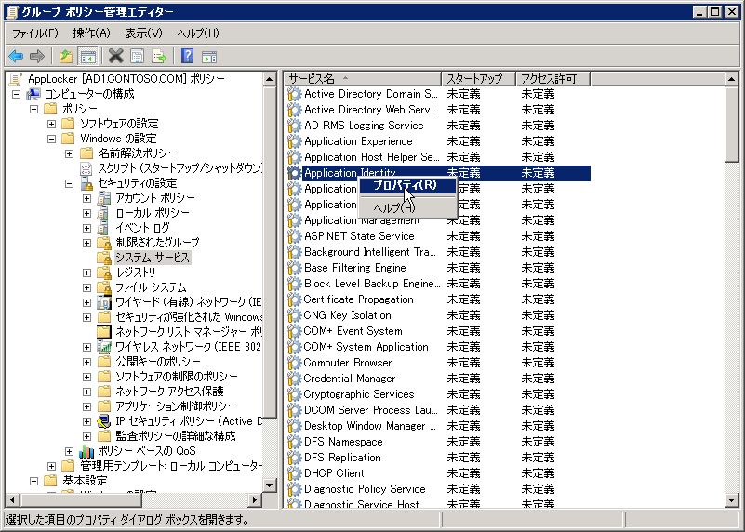Open the ヘルプ(H) menu in menu bar
The image size is (745, 532).
click(x=198, y=33)
